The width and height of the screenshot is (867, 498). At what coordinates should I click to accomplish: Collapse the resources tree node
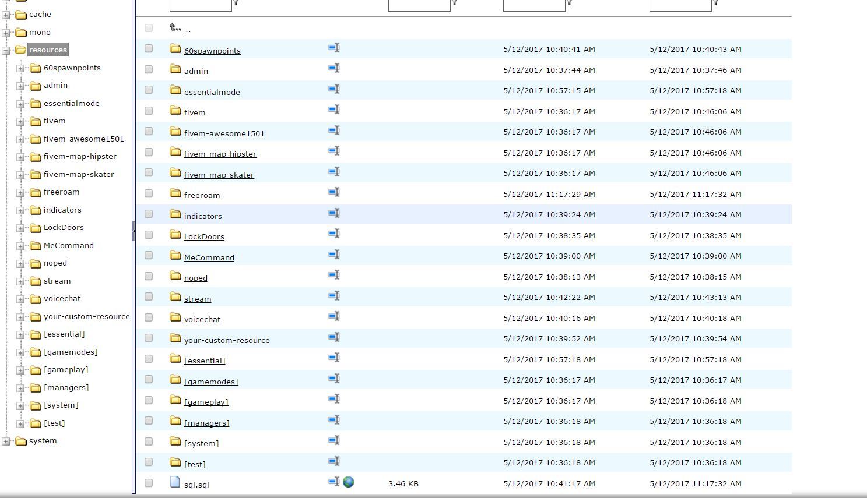6,51
